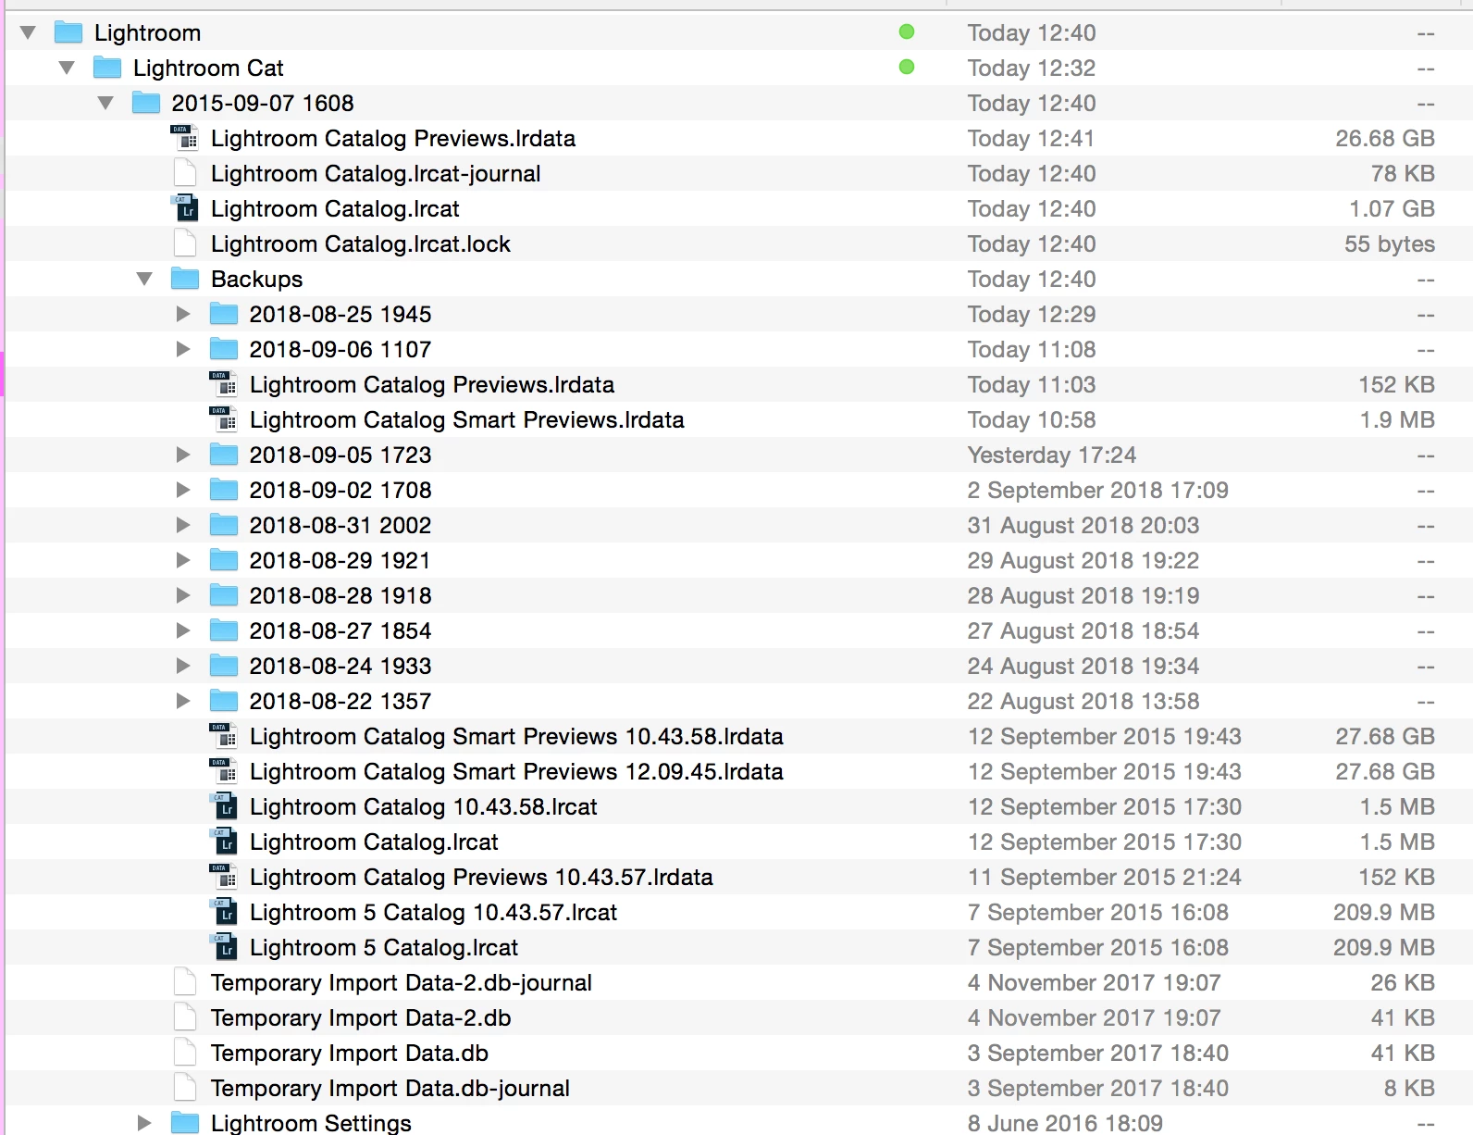Click the Backups folder icon
Viewport: 1473px width, 1135px height.
point(185,279)
